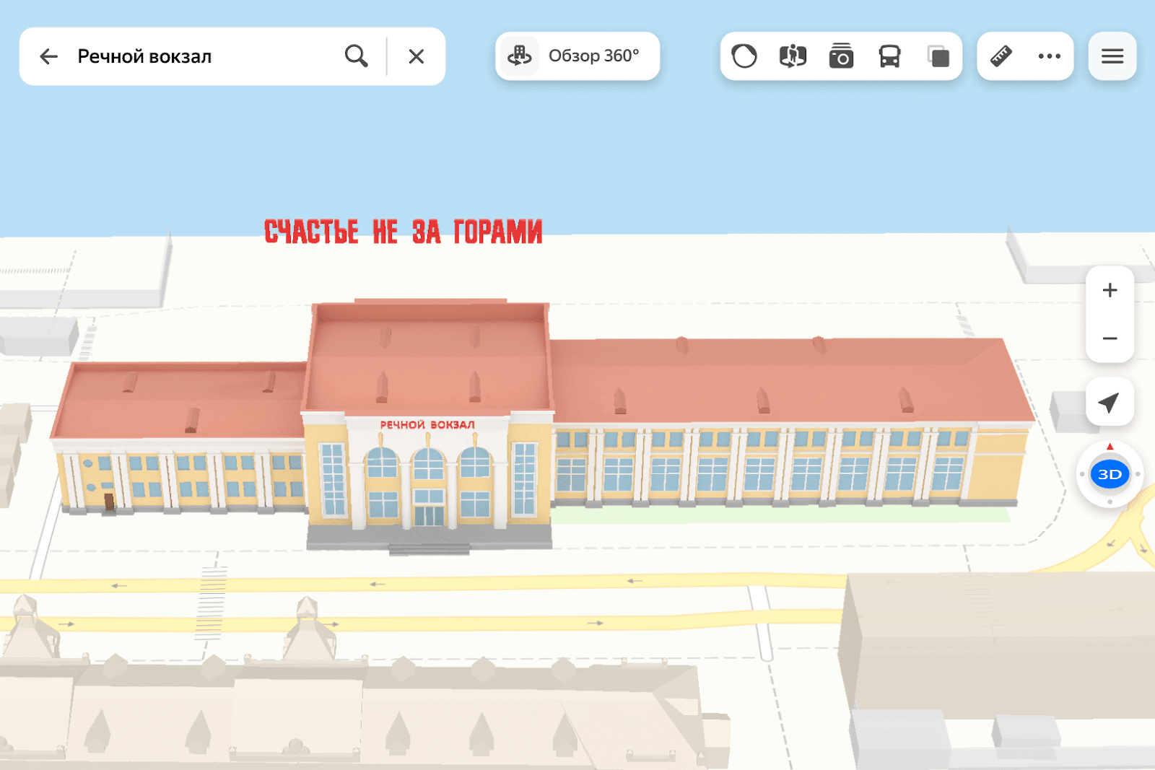Screen dimensions: 1155x770
Task: Type in the Речной вокзал search field
Action: point(202,56)
